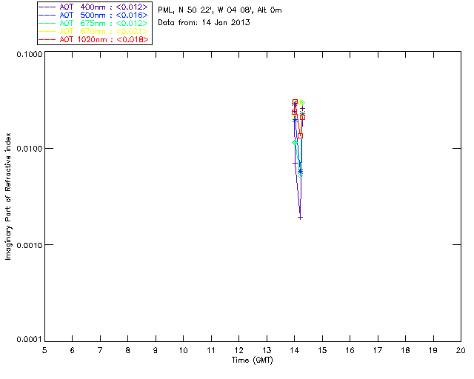The image size is (474, 379).
Task: Click the 'Data from: 14 Jan 2013' label
Action: coord(204,23)
